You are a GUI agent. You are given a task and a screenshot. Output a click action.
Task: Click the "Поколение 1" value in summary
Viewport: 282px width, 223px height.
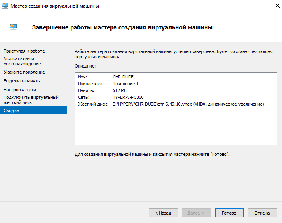125,84
